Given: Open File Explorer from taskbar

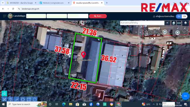Looking at the screenshot, I should (x=70, y=104).
